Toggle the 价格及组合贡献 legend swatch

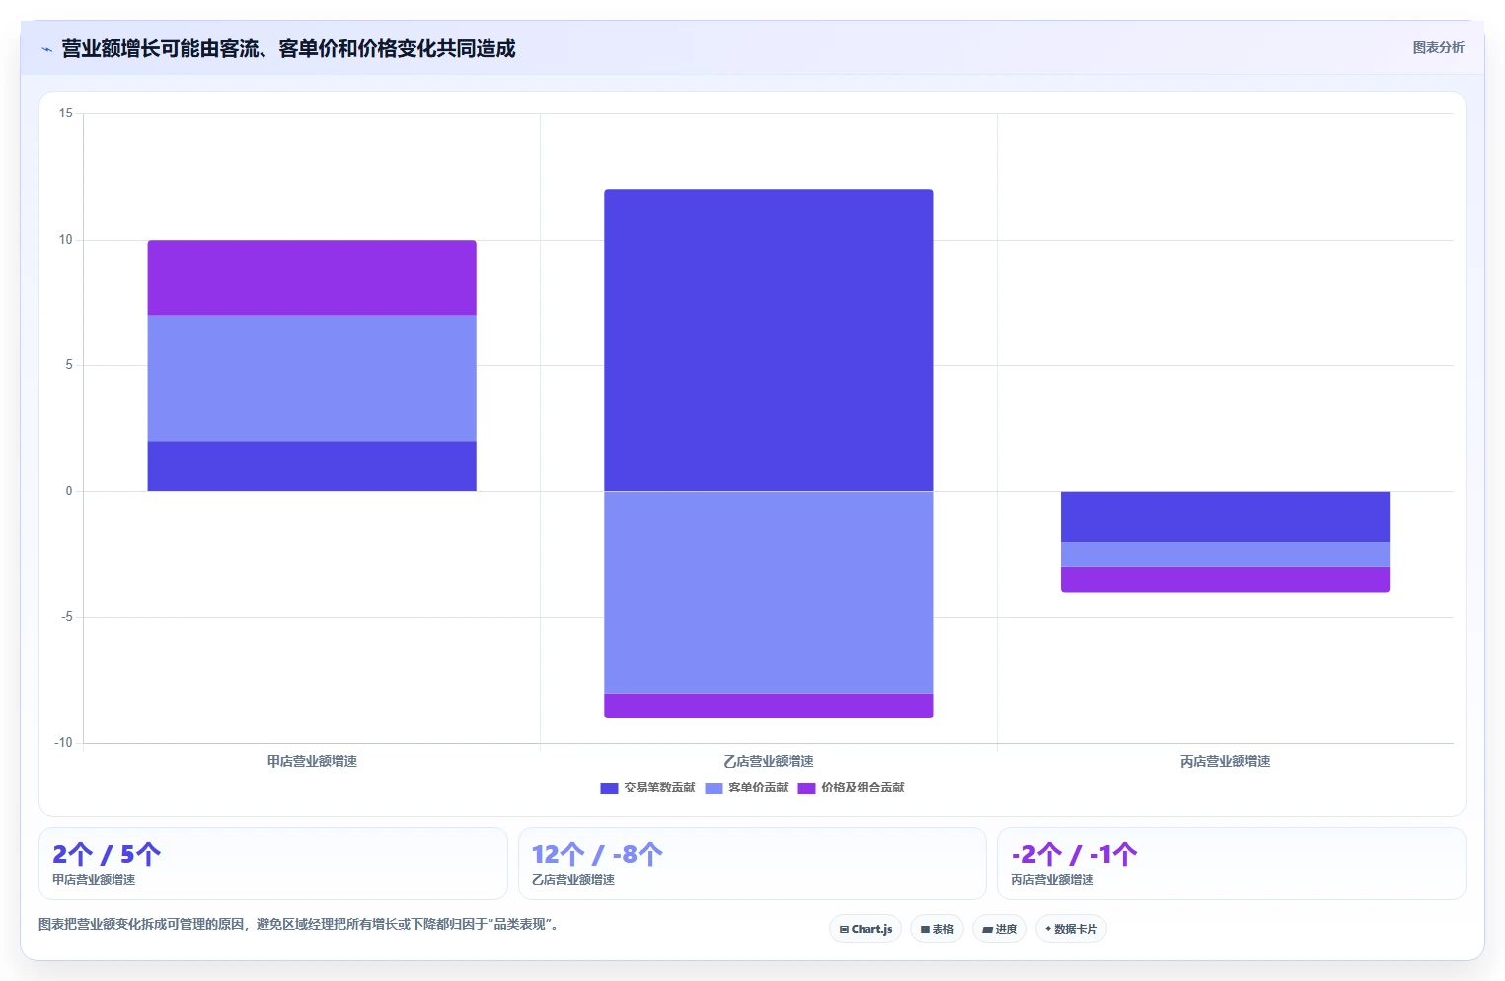coord(806,788)
